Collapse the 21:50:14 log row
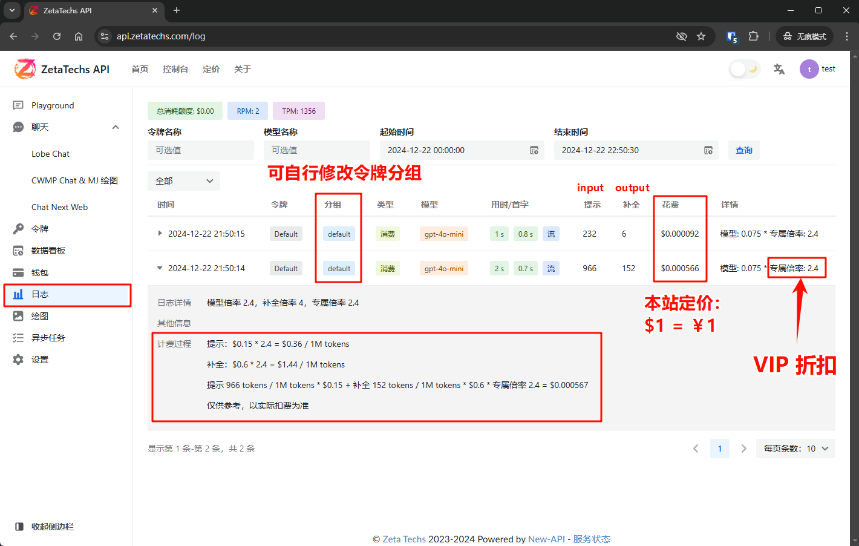Image resolution: width=859 pixels, height=546 pixels. point(160,268)
